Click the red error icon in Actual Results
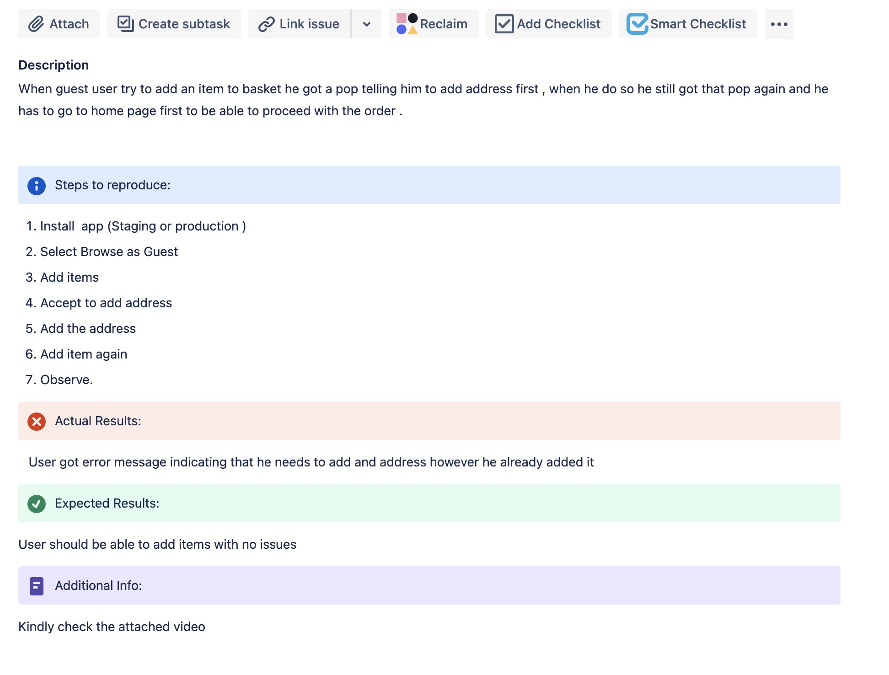The height and width of the screenshot is (675, 889). pos(37,422)
